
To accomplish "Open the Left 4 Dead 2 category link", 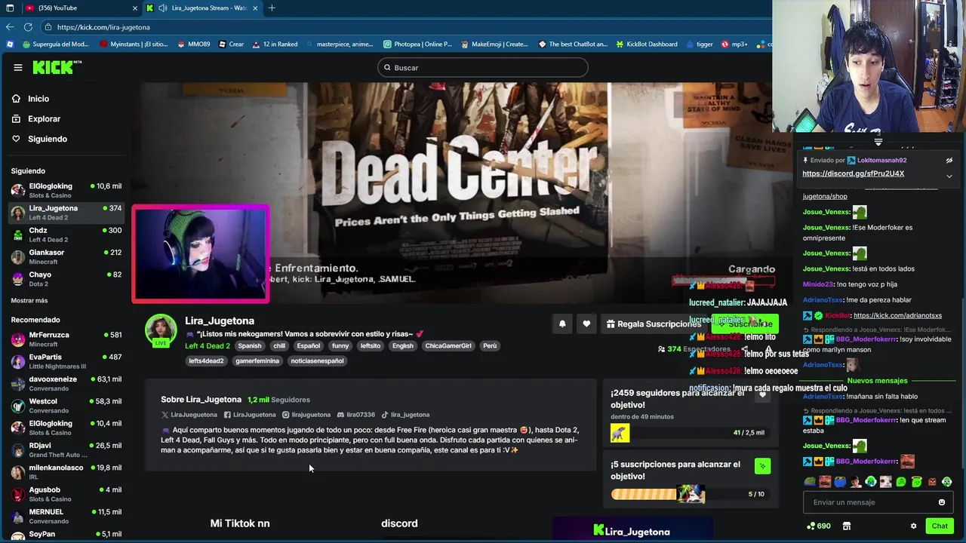I will pos(208,346).
